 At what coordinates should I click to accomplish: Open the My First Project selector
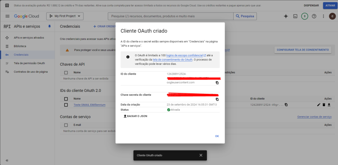(65, 16)
